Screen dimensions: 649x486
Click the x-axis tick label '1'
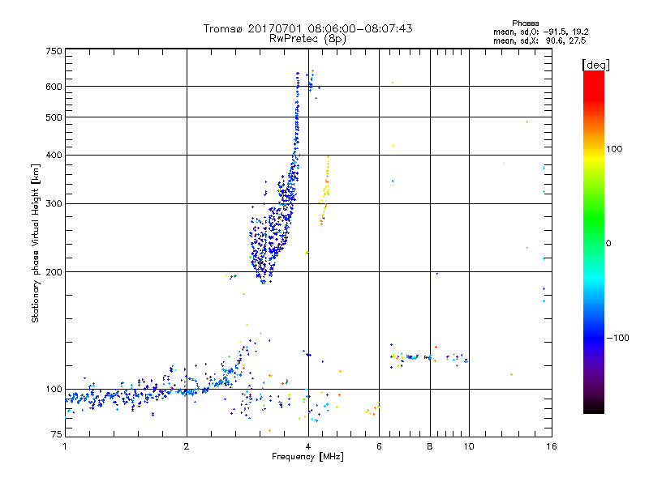pos(65,446)
